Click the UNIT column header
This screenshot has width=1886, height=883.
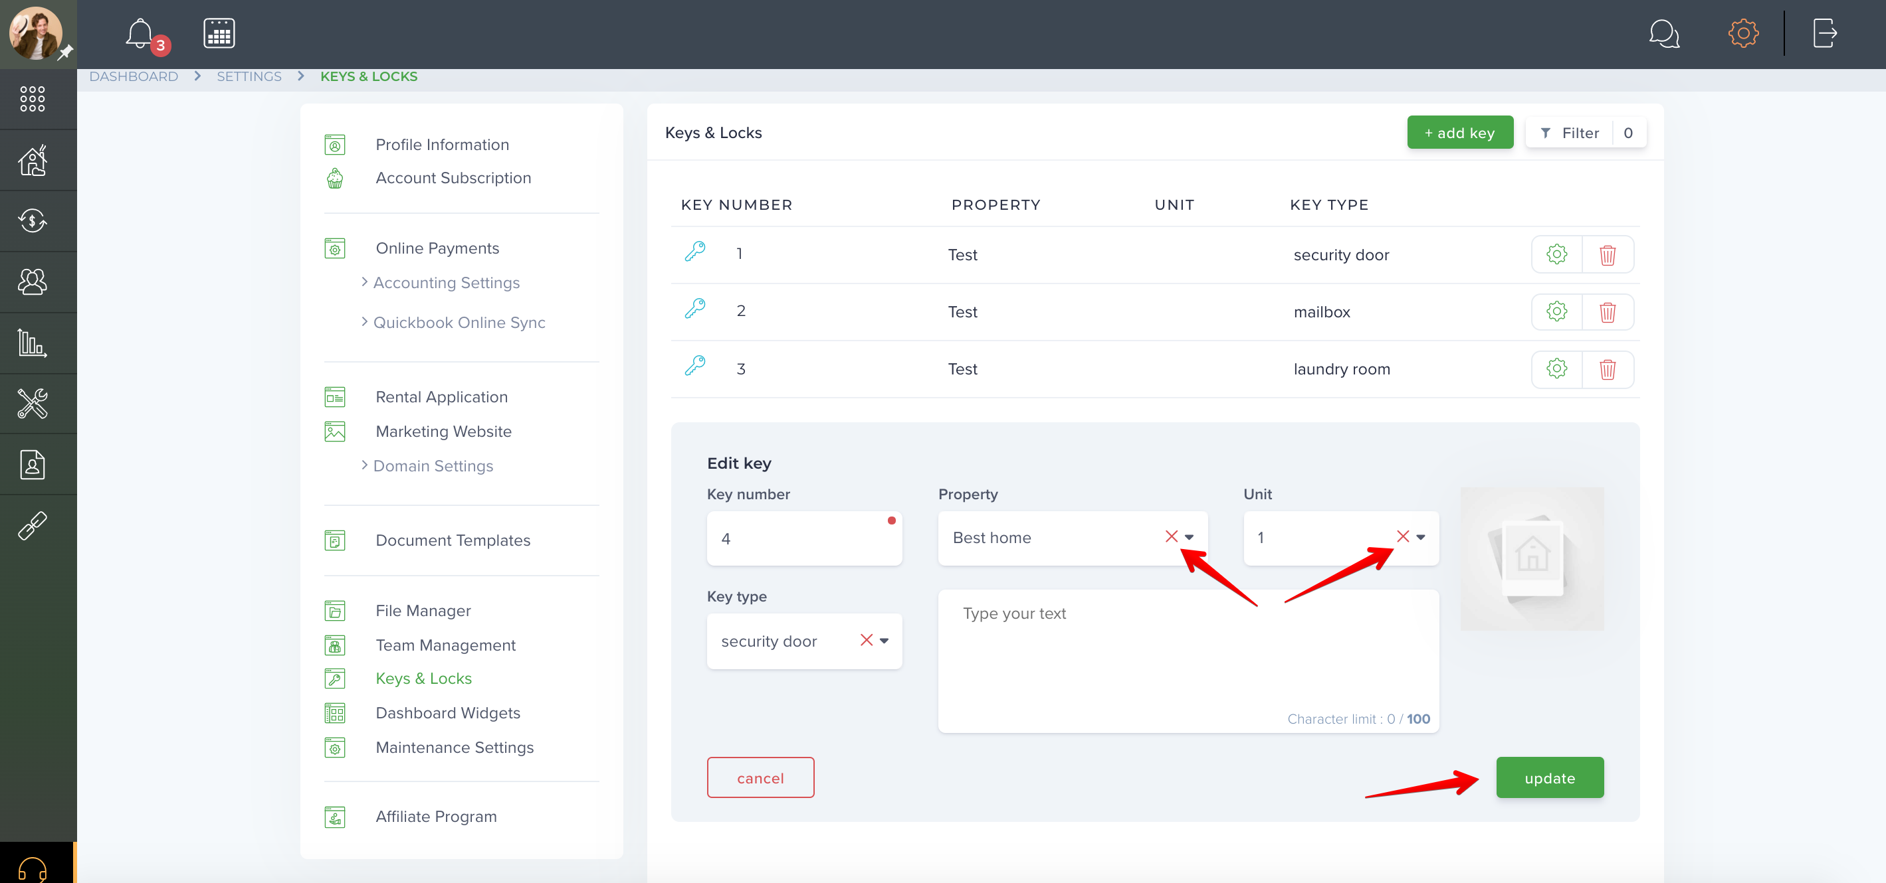(1174, 205)
